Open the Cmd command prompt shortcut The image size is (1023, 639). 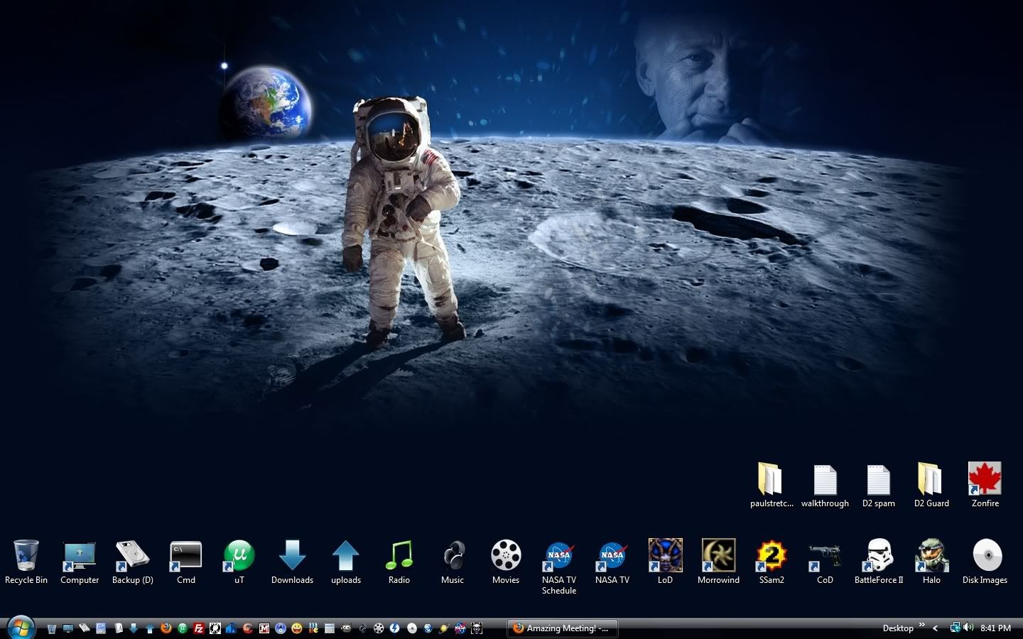pos(185,556)
